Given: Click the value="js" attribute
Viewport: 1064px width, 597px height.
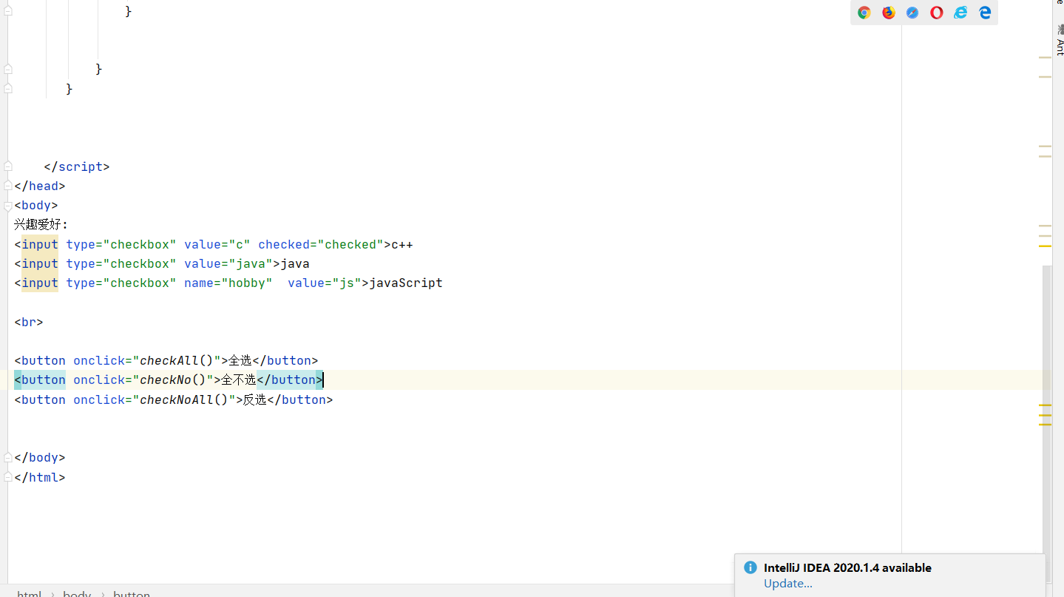Looking at the screenshot, I should [325, 283].
